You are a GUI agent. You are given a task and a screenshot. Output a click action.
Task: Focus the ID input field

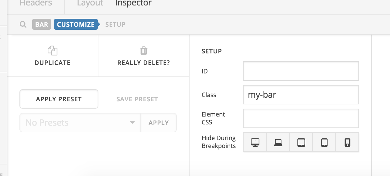pos(301,71)
